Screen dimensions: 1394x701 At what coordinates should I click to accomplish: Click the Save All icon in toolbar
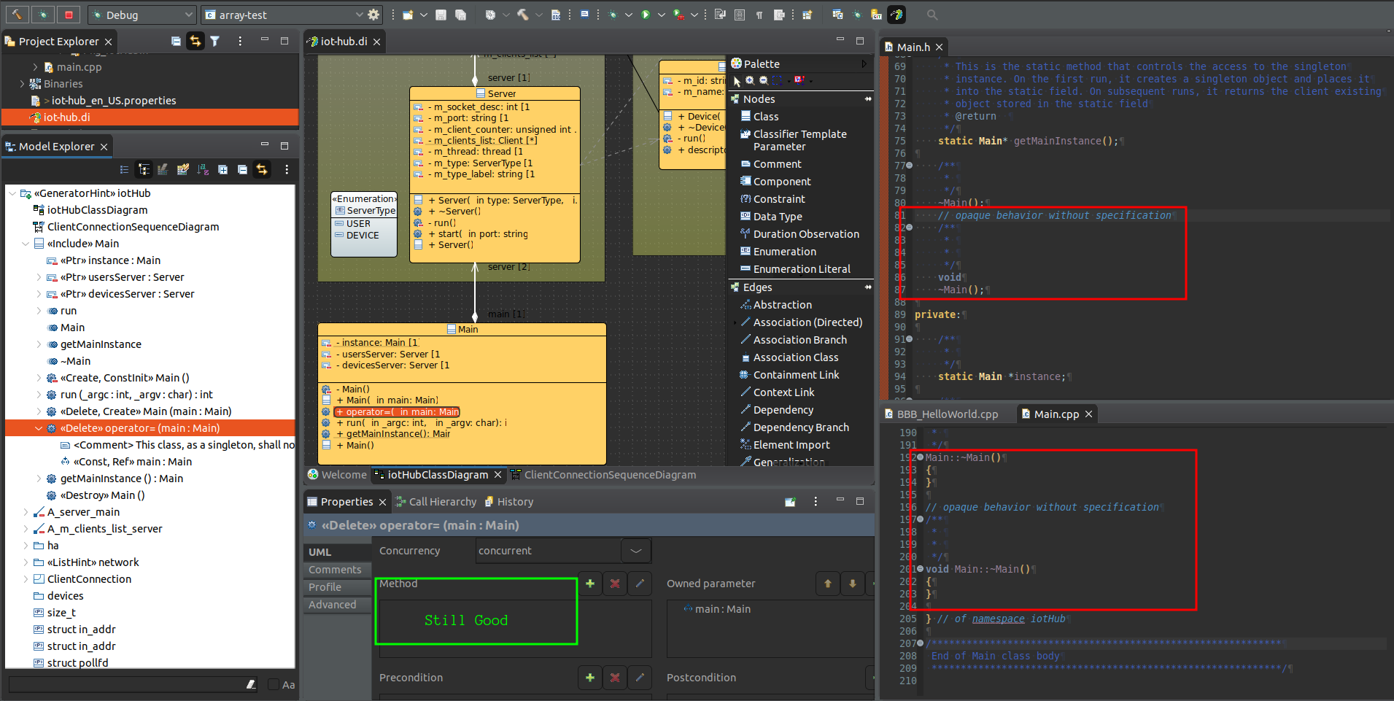point(461,15)
